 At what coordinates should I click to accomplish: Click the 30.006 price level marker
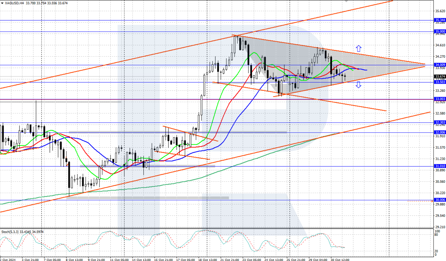pos(439,200)
